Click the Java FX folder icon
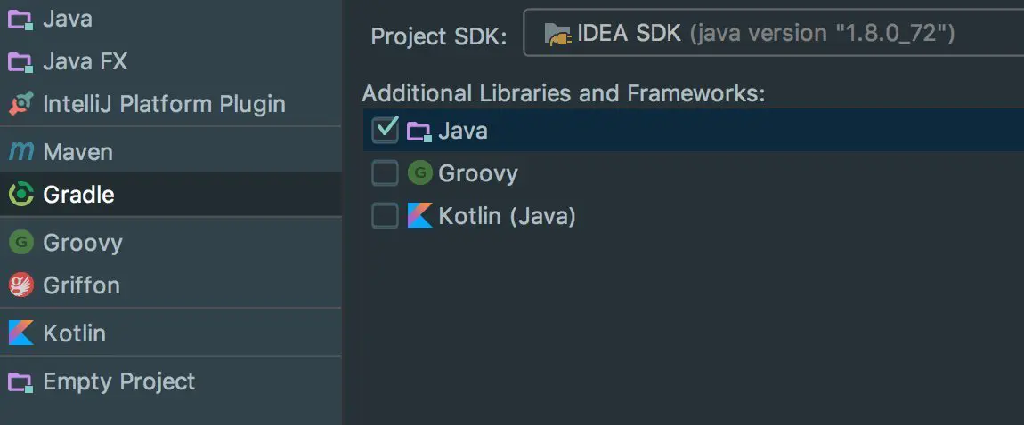 20,62
